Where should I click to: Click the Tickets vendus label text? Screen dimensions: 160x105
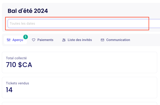point(17,83)
